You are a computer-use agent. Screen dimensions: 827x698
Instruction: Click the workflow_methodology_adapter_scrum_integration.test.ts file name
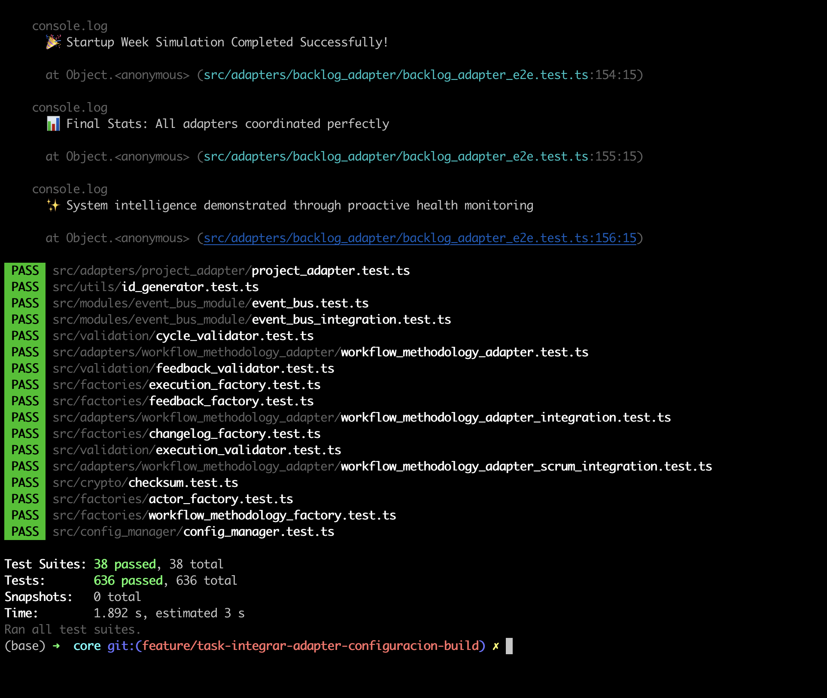tap(526, 466)
